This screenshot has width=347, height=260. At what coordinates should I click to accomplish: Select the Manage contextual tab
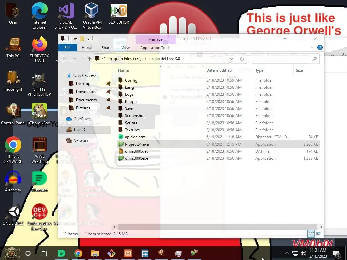coord(155,39)
